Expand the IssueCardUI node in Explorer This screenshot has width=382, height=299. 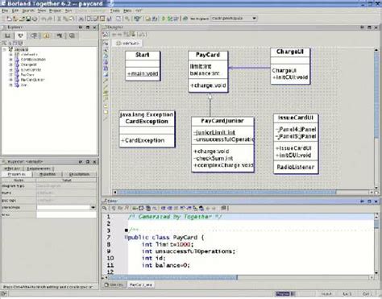click(x=11, y=70)
